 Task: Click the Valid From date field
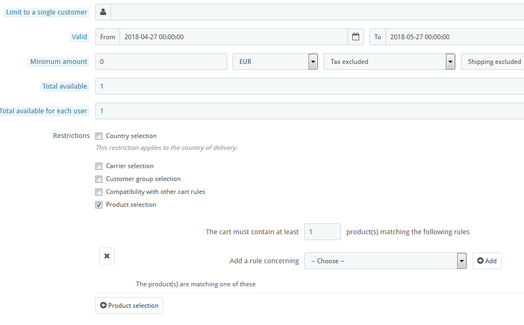pyautogui.click(x=233, y=37)
